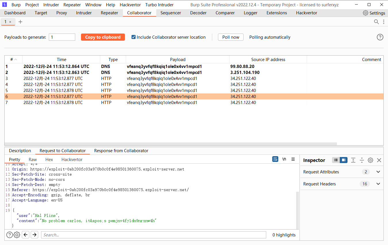The image size is (388, 245).
Task: Click the \n non-printing characters icon
Action: point(284,159)
